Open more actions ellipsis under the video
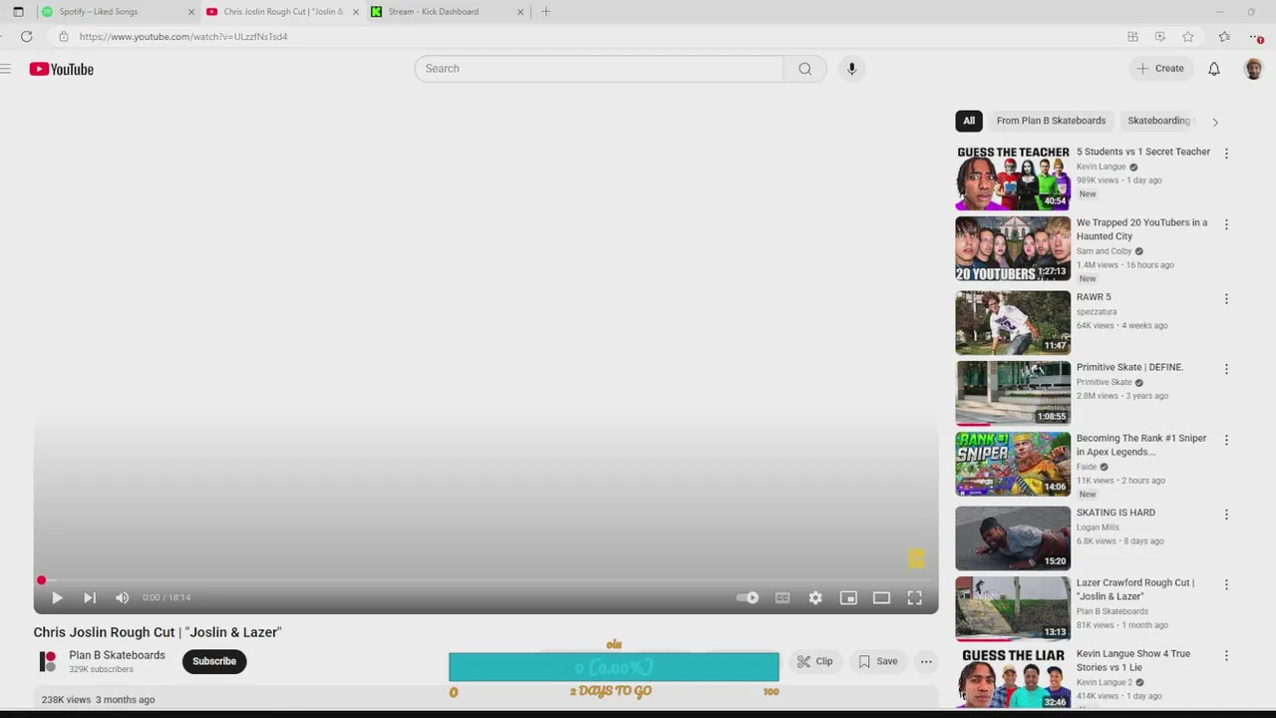 pos(926,661)
